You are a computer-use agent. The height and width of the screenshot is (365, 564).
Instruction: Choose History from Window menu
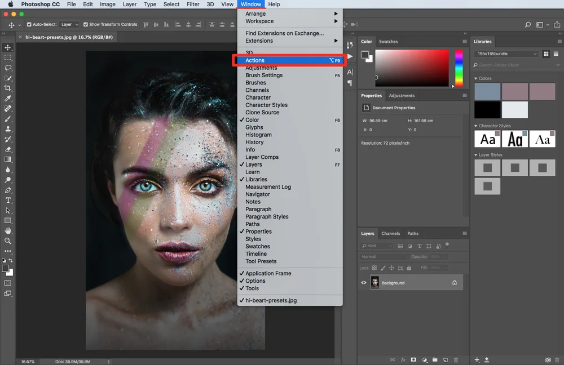click(x=290, y=143)
